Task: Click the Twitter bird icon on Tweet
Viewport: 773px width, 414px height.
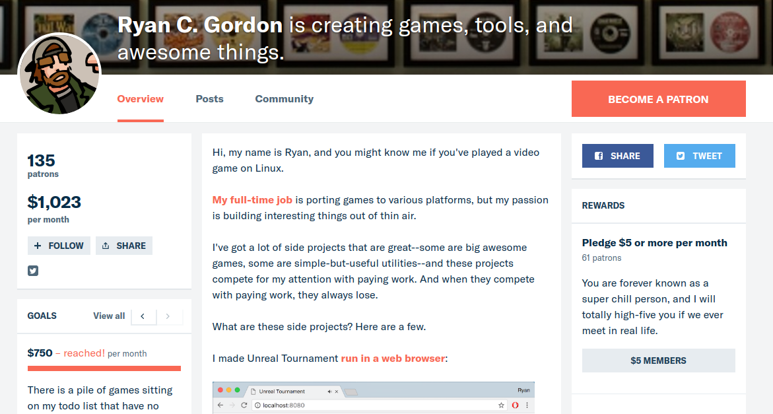Action: 681,156
